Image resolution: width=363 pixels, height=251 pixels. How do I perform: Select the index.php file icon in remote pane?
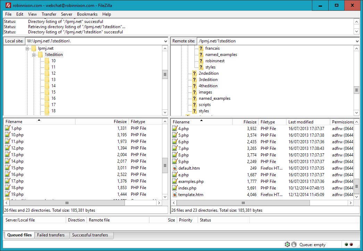[175, 188]
